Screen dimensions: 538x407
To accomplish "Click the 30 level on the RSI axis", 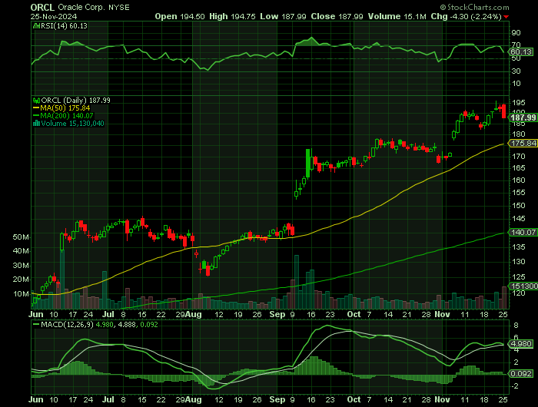I will (x=516, y=71).
